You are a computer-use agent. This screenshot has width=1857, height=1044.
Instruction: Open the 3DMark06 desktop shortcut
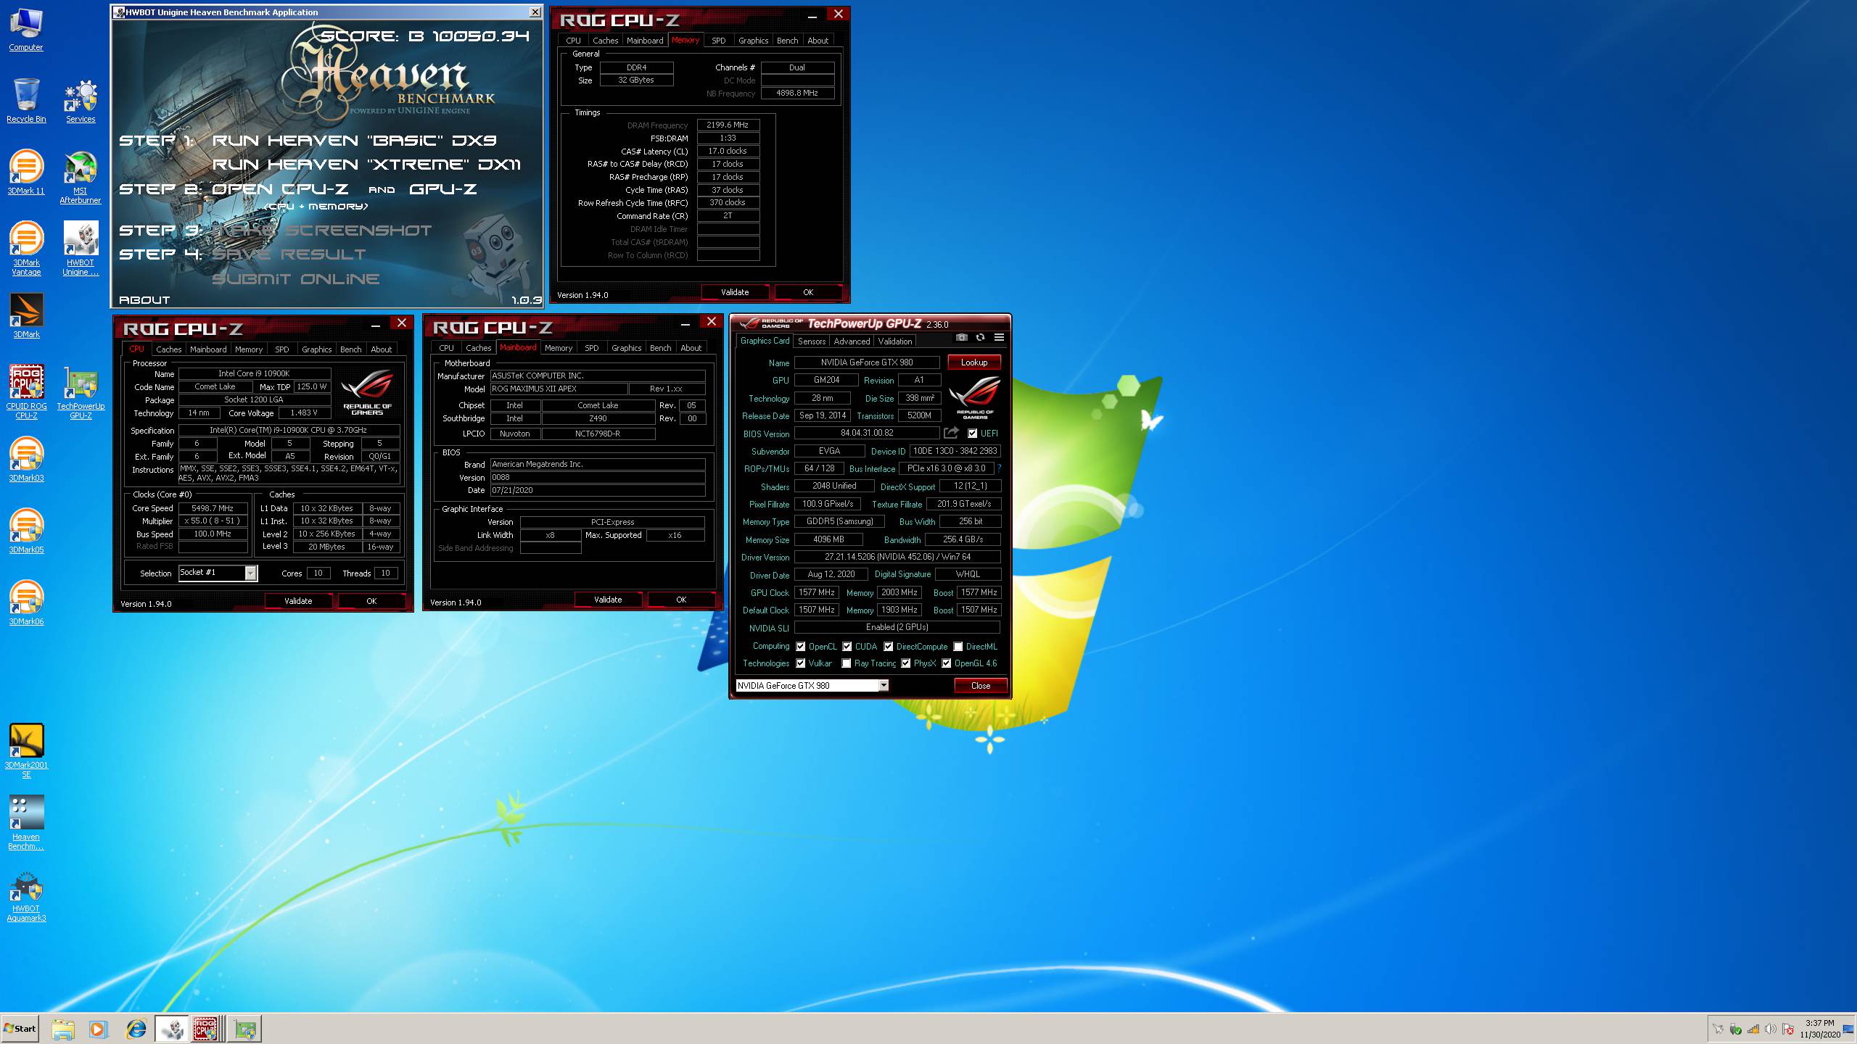click(x=26, y=602)
